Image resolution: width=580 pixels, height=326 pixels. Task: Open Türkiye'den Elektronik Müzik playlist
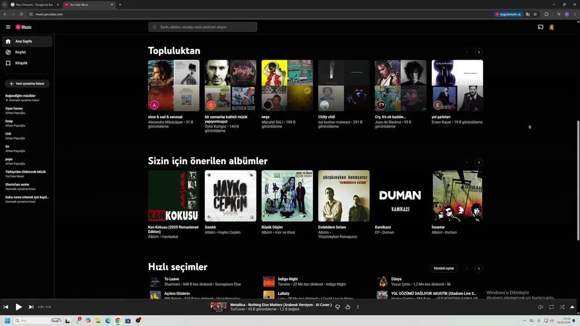tap(27, 174)
